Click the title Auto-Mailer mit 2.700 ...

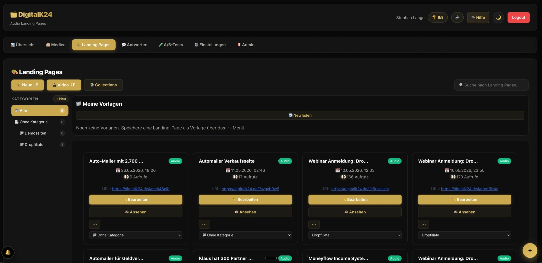coord(116,161)
